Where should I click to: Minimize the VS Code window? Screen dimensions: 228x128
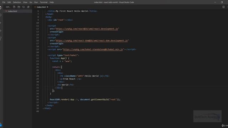click(215, 2)
